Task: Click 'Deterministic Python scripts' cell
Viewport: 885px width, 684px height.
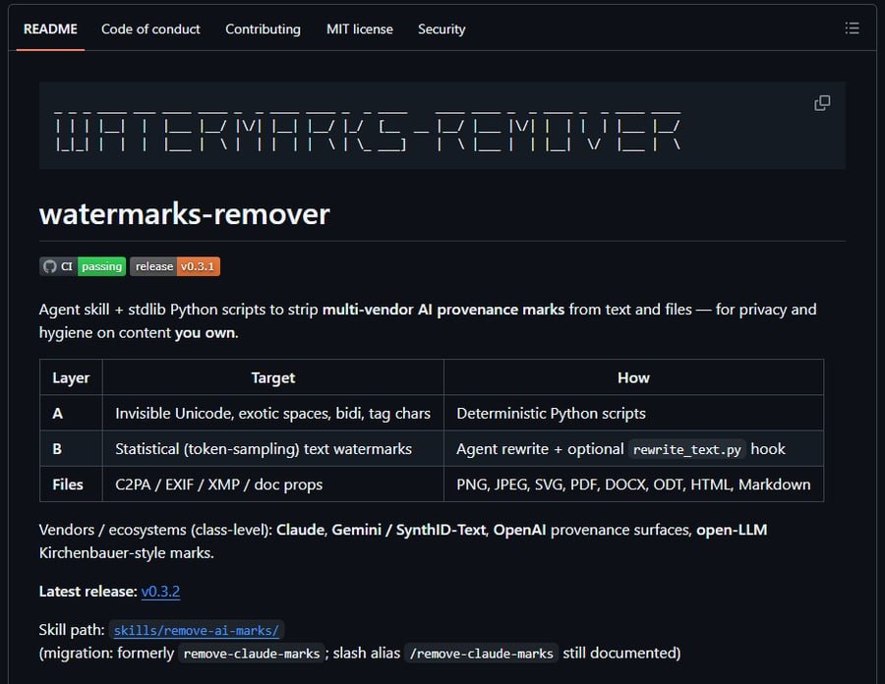Action: [634, 414]
